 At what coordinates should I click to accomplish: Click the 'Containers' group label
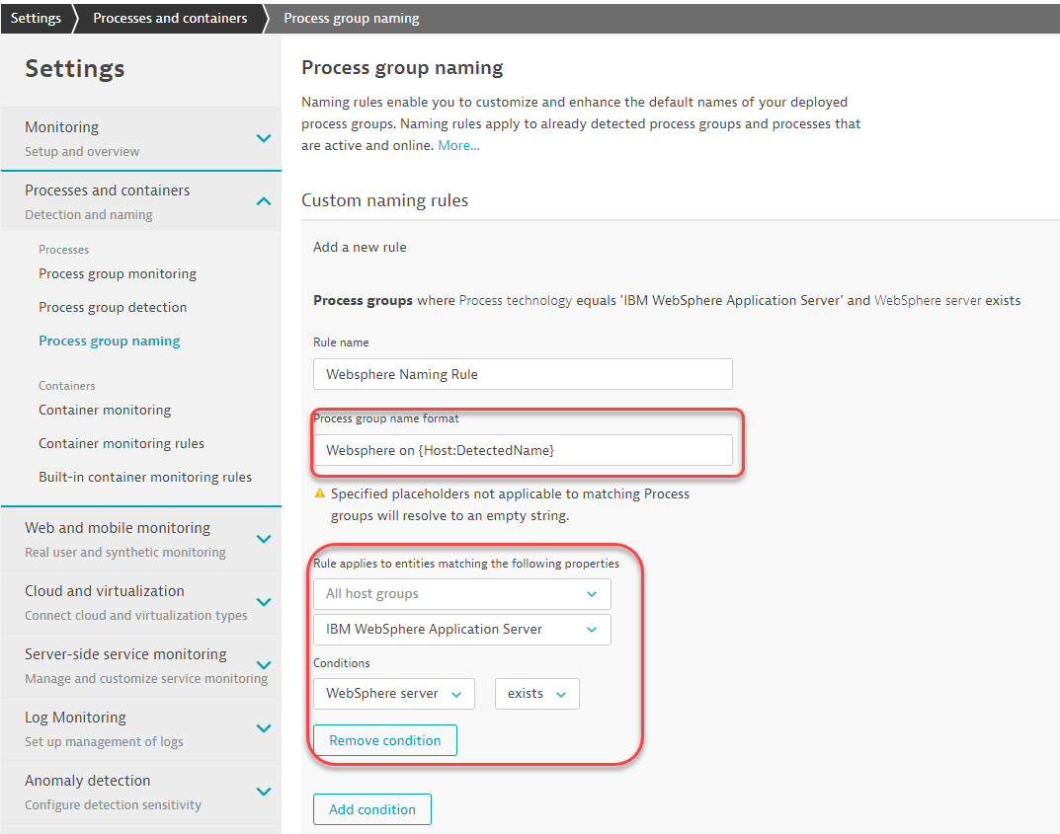(x=67, y=386)
